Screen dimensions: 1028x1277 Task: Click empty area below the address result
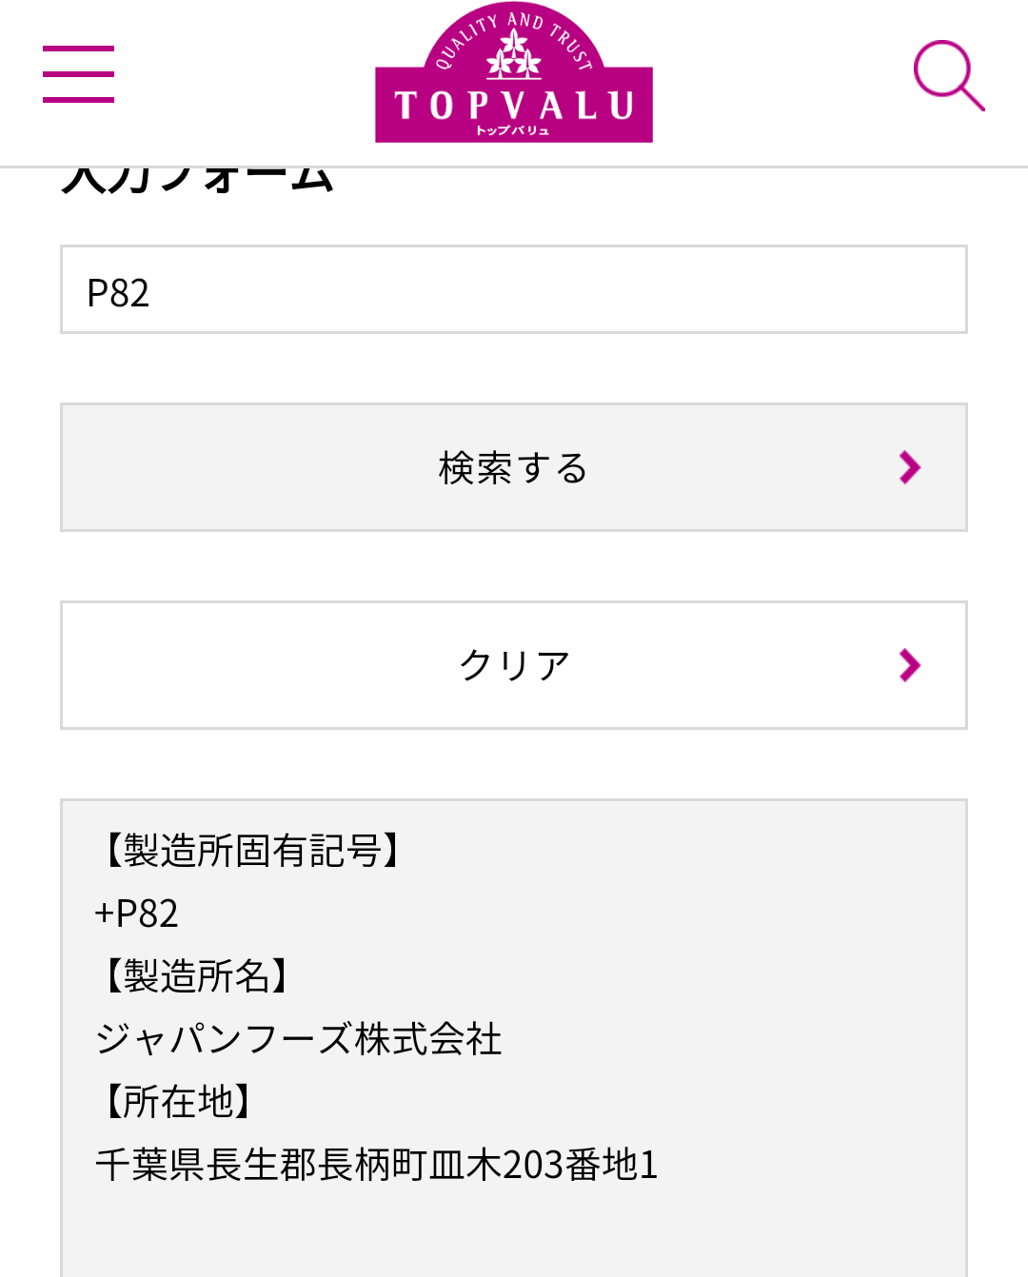click(x=514, y=1232)
